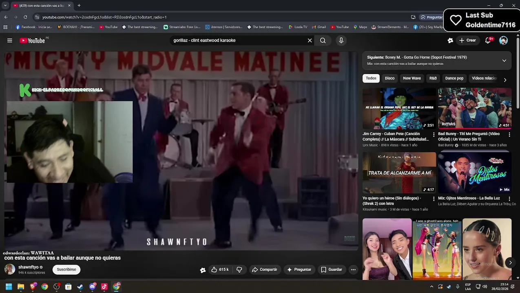Open the Gmail bookmark
Image resolution: width=520 pixels, height=293 pixels.
tap(319, 27)
